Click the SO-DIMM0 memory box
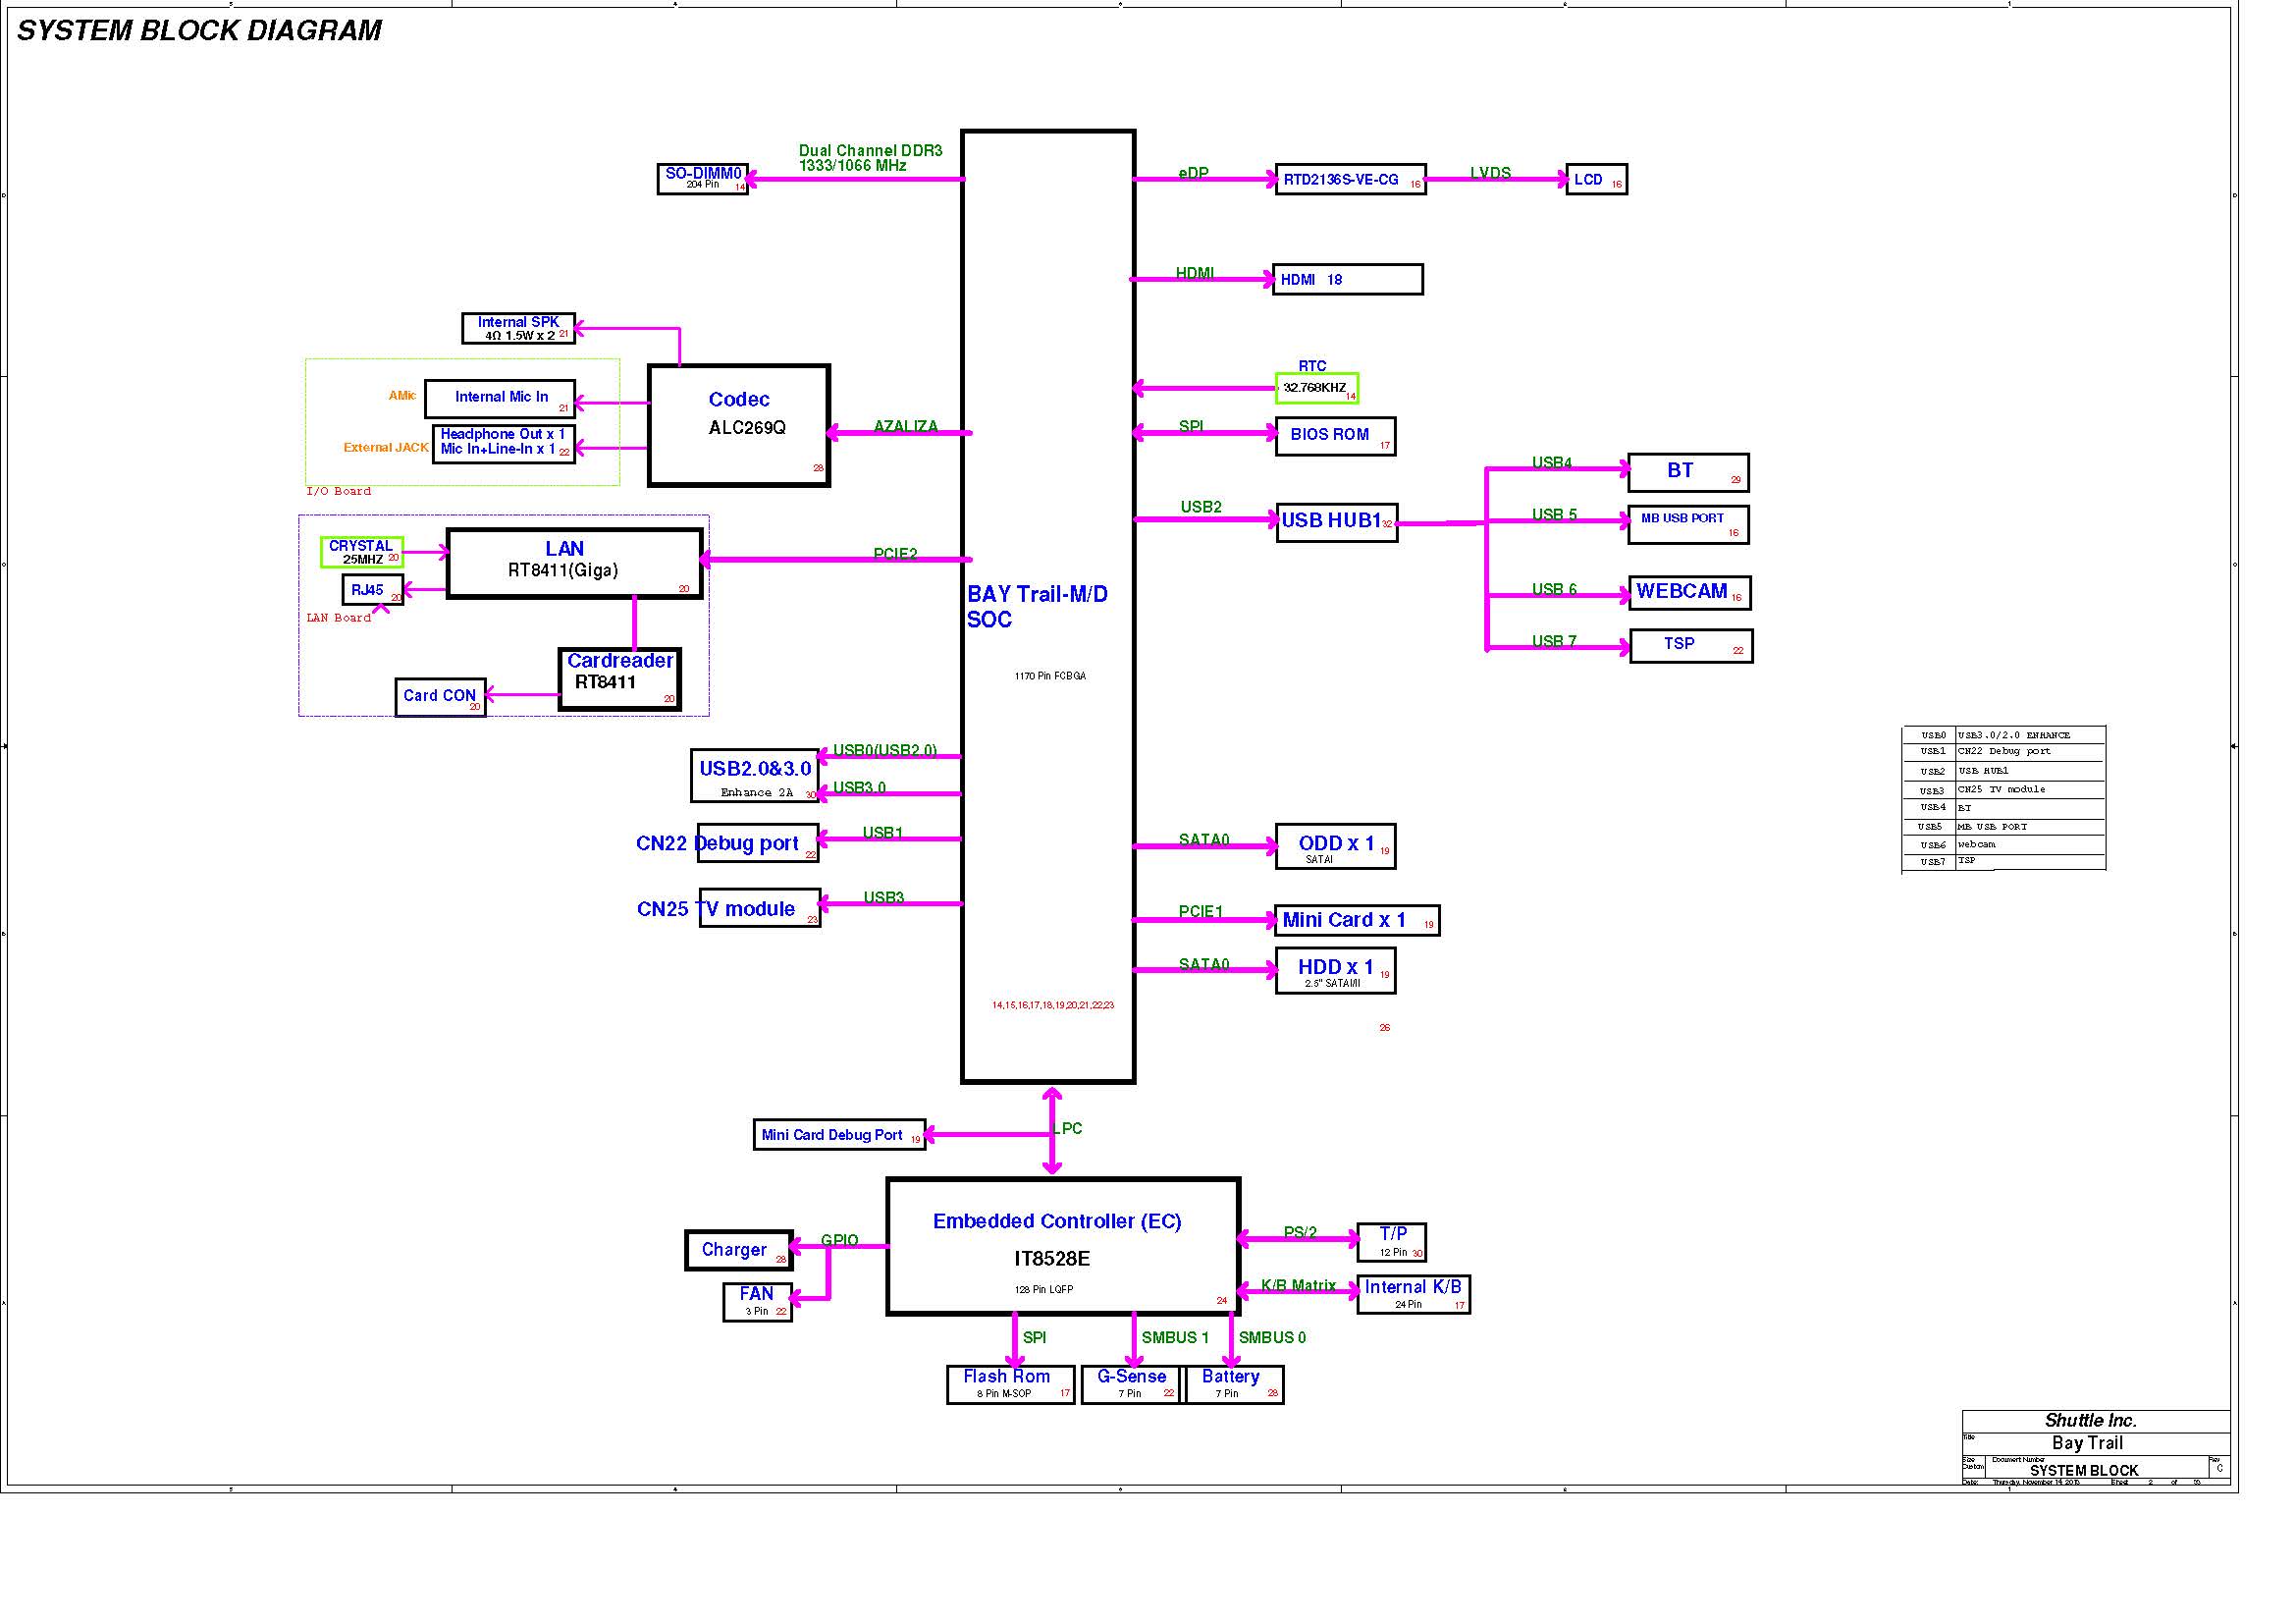This screenshot has width=2296, height=1623. pos(702,179)
